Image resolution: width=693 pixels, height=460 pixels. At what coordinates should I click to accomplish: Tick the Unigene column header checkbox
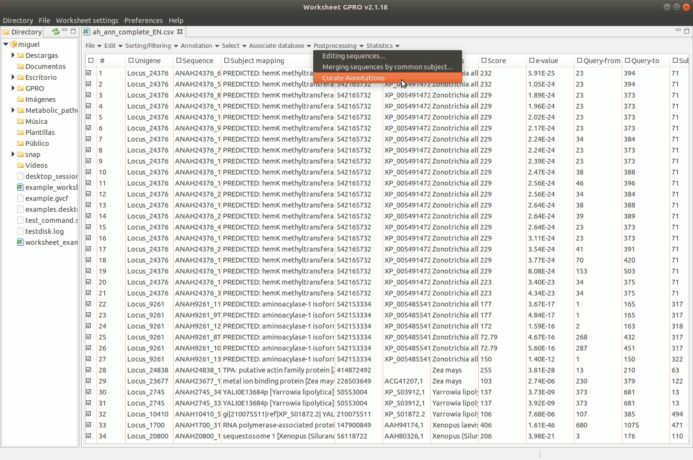(131, 61)
